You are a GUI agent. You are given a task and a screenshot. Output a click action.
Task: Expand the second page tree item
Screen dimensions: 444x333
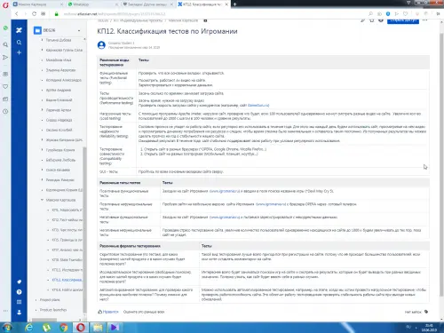pos(42,50)
